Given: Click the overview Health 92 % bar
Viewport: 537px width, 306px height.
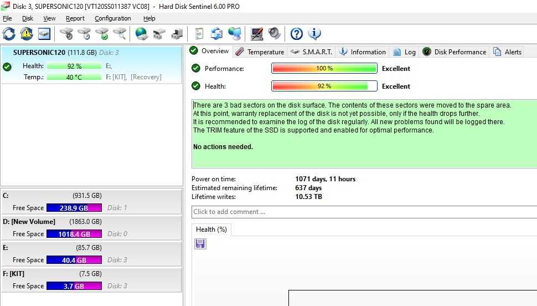Looking at the screenshot, I should pyautogui.click(x=324, y=86).
